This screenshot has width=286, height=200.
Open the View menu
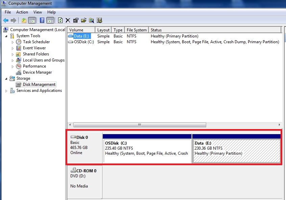(37, 12)
